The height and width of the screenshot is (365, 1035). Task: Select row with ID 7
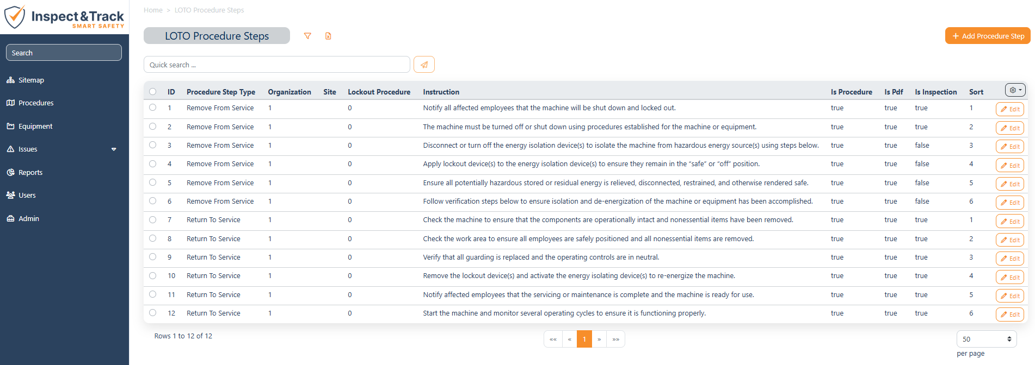[x=152, y=219]
